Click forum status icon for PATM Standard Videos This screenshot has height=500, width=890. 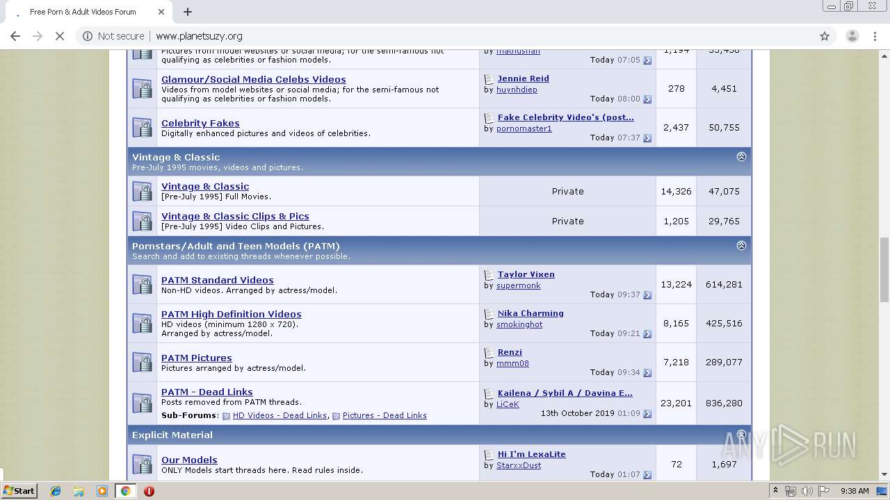click(x=143, y=285)
